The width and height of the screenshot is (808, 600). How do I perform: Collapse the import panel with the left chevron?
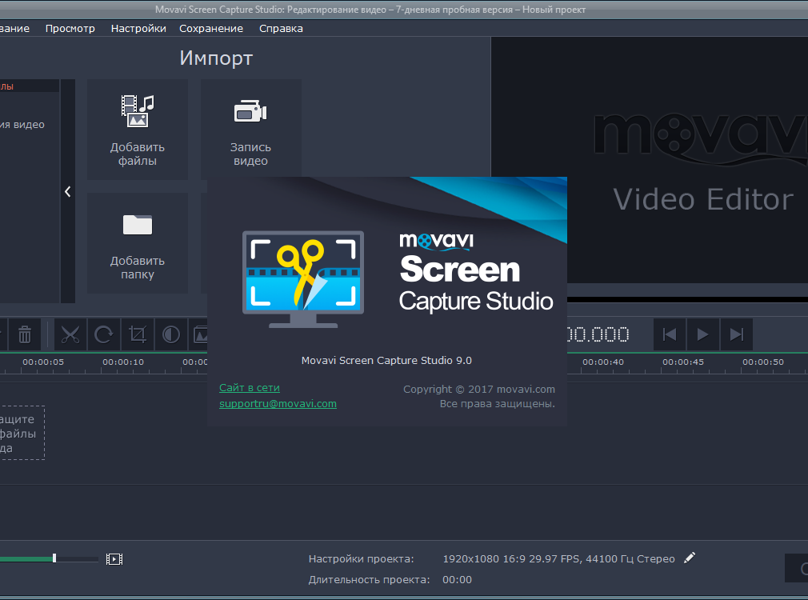(x=68, y=191)
